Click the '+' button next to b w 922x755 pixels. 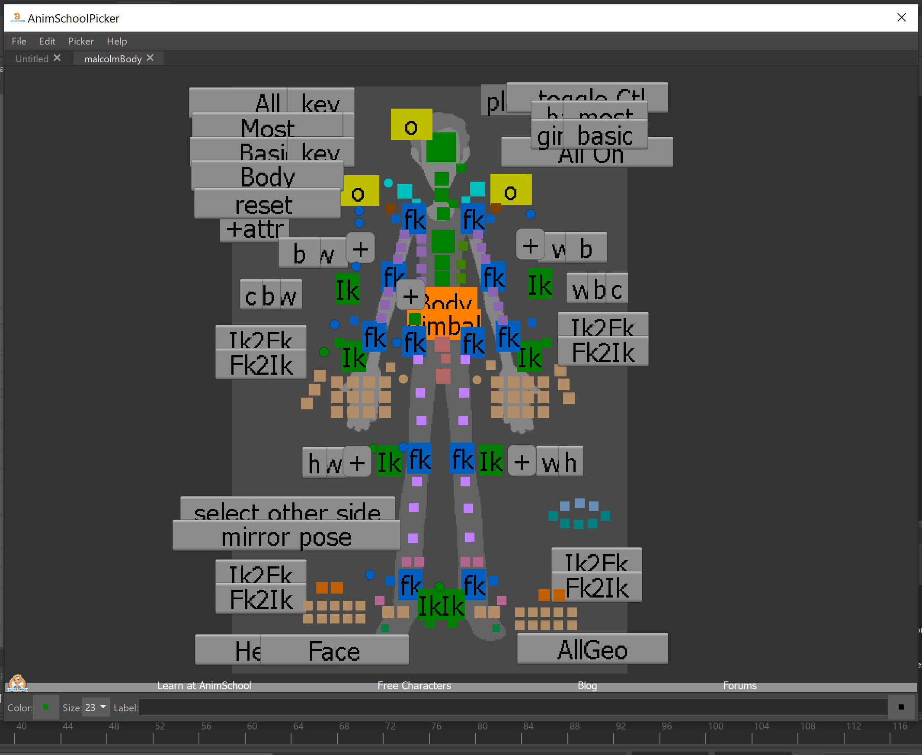pos(360,247)
